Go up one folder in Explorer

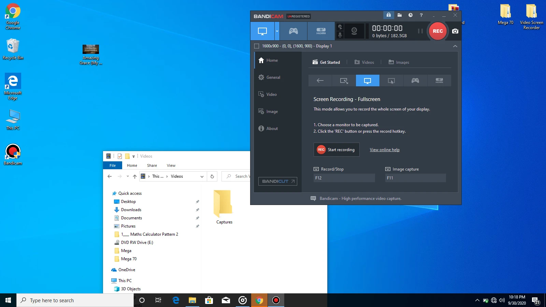coord(135,176)
